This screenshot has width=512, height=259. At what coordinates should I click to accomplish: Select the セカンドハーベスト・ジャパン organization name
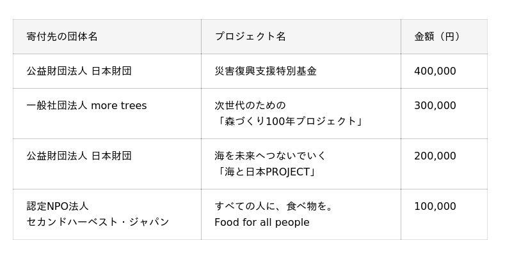98,222
